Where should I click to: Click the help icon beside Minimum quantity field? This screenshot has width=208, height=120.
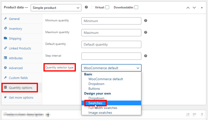point(146,21)
